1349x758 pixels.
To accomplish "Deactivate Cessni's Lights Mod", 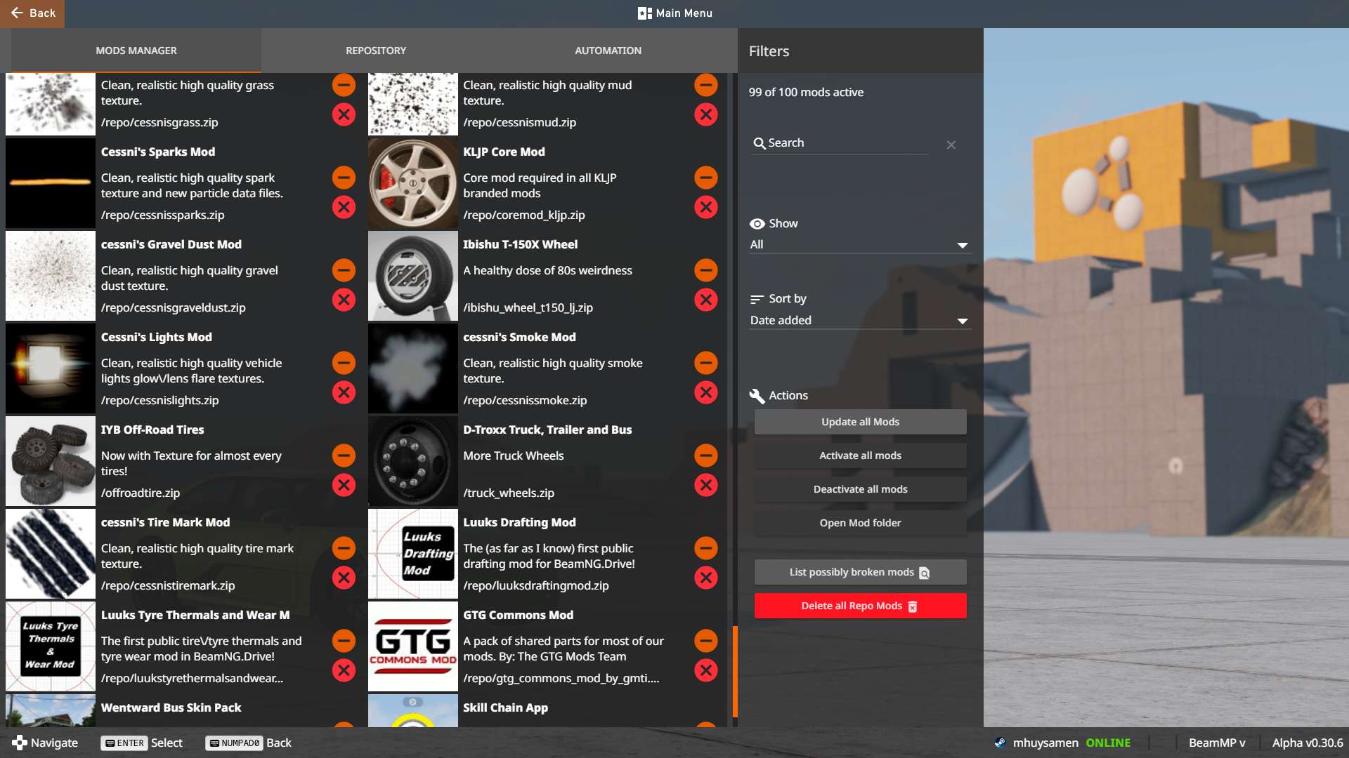I will 344,363.
